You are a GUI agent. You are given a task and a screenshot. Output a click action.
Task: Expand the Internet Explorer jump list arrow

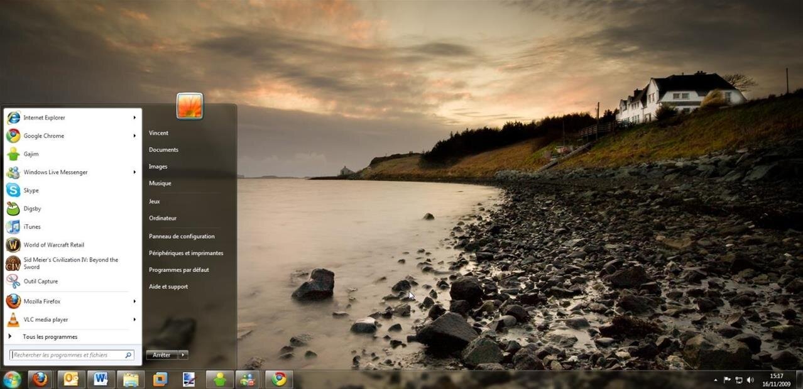click(x=134, y=118)
